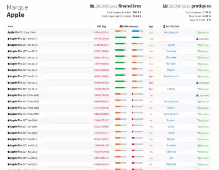The image size is (219, 170).
Task: Click the return-arrow icon in Murielle's Restituer button
Action: (x=198, y=145)
